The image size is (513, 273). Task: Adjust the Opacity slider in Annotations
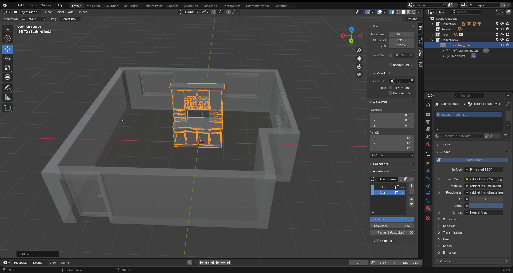(x=391, y=219)
